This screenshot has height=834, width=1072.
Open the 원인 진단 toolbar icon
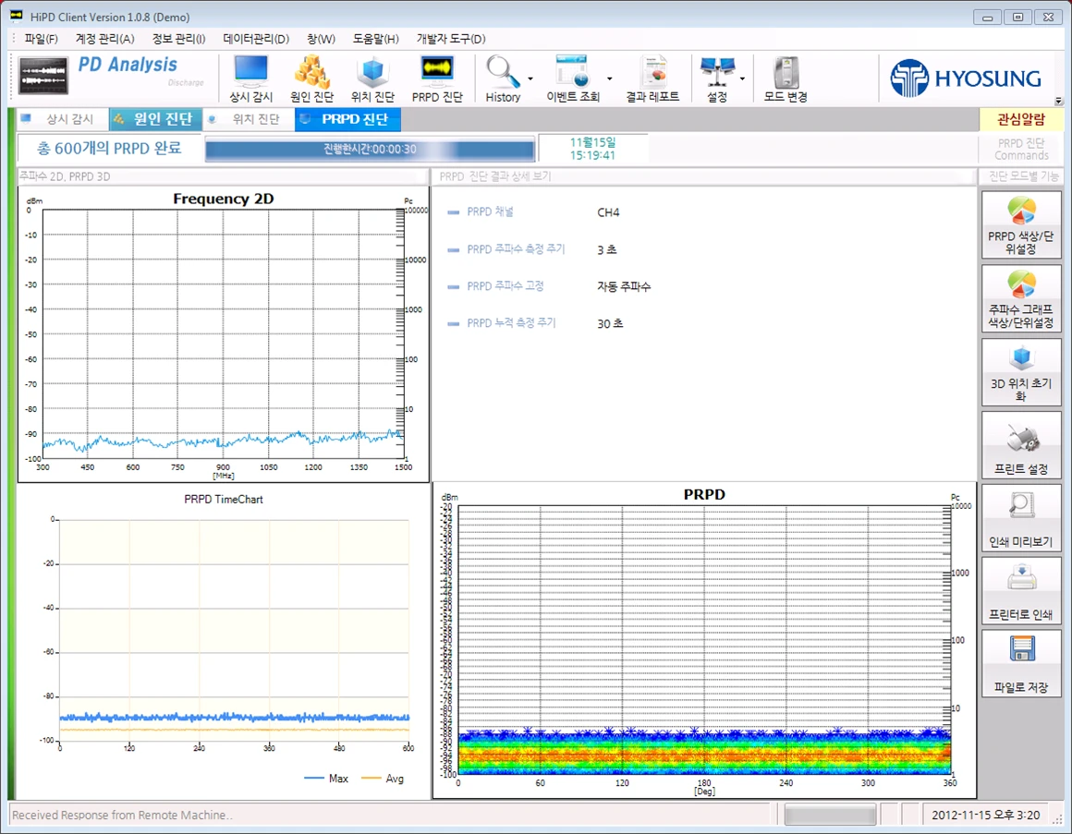pyautogui.click(x=311, y=79)
